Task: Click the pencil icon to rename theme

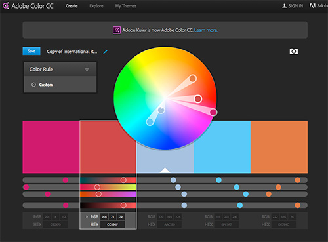Action: pyautogui.click(x=106, y=52)
